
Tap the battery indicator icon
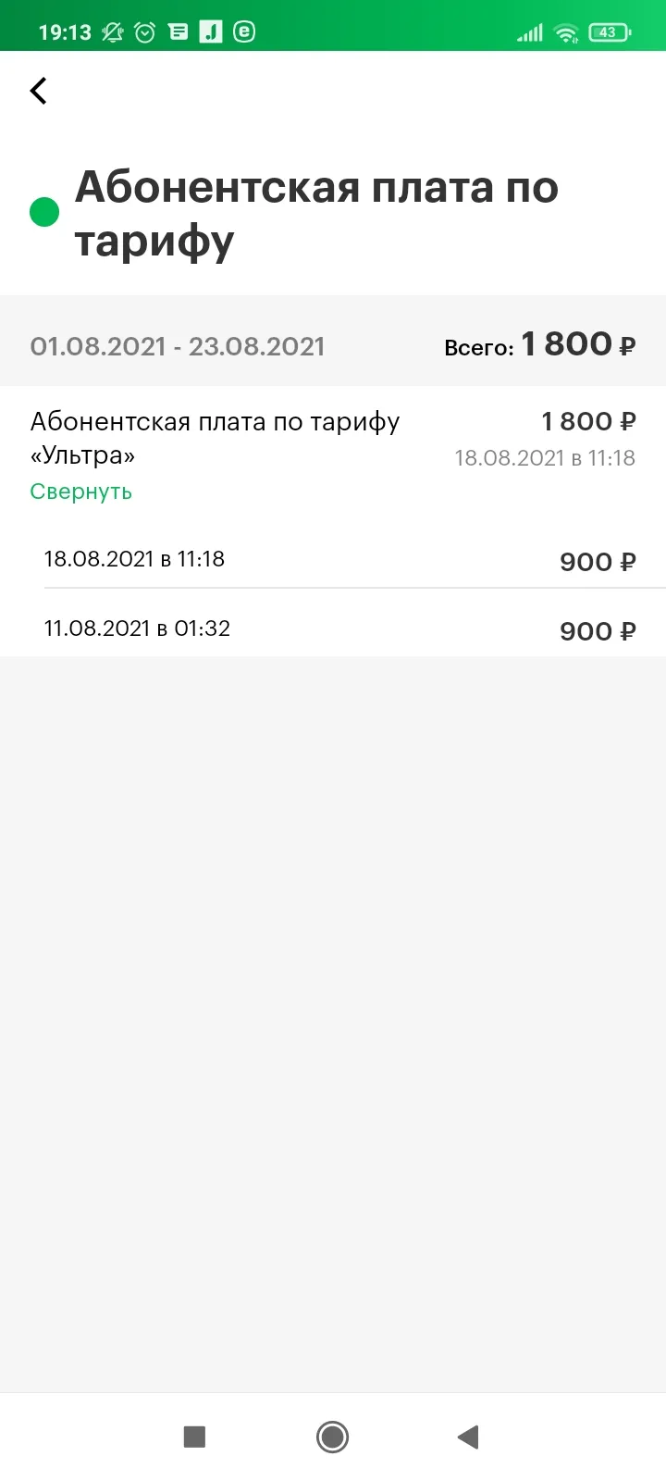pos(610,32)
